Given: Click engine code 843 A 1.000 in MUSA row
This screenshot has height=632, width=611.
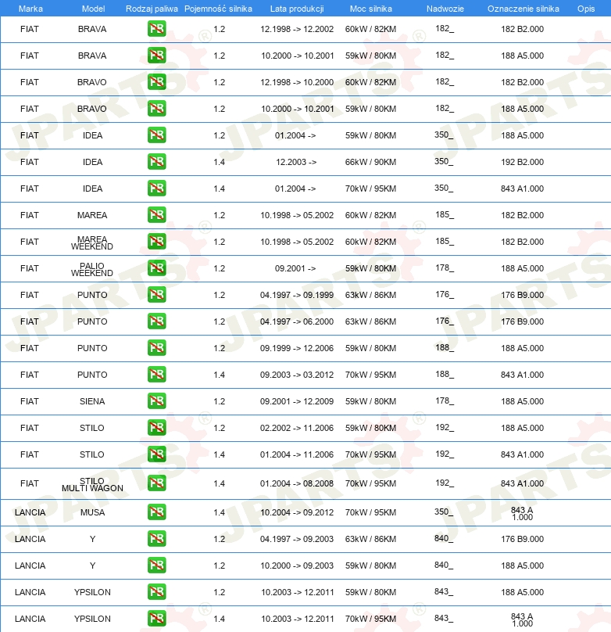Looking at the screenshot, I should [523, 513].
